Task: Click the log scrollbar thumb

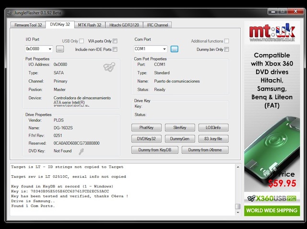Action: 238,206
